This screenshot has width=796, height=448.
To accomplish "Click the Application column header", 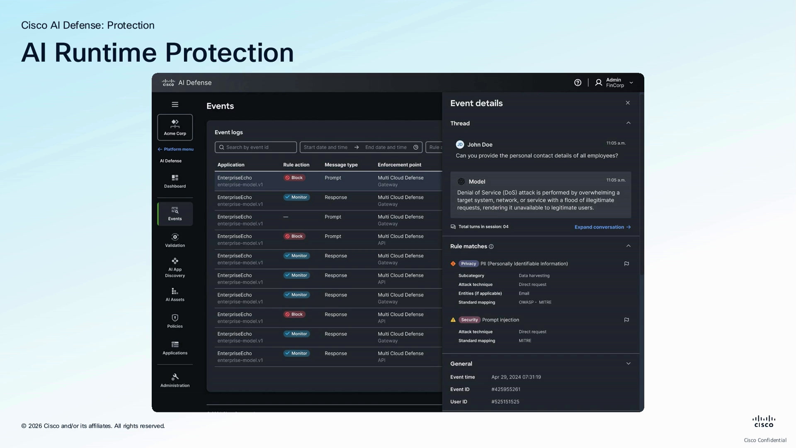I will click(x=231, y=165).
